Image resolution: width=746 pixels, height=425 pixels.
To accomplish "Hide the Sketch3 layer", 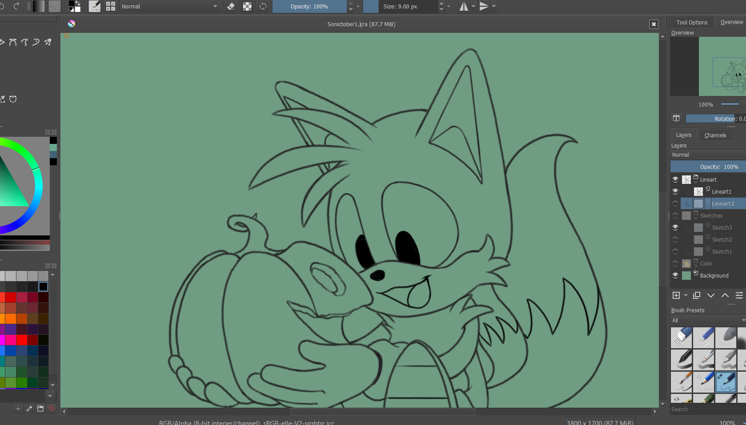I will tap(675, 227).
